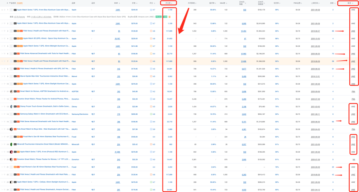The height and width of the screenshot is (192, 359).
Task: Toggle heart favorite on row 3 Fitbit Versa 2
Action: pos(5,31)
